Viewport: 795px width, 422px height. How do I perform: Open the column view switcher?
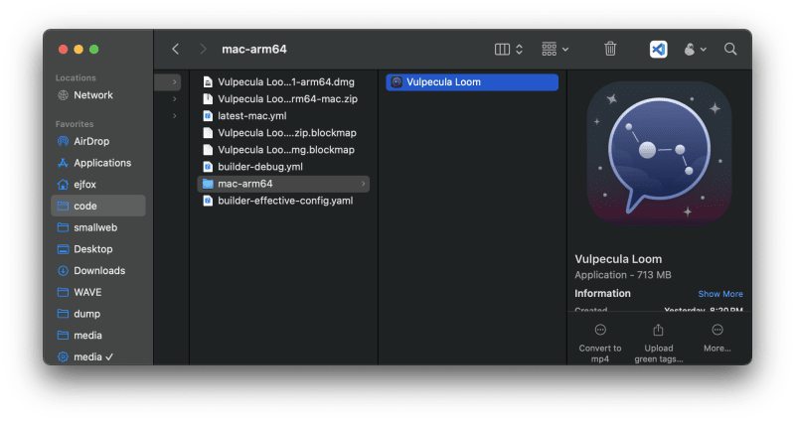click(x=509, y=49)
